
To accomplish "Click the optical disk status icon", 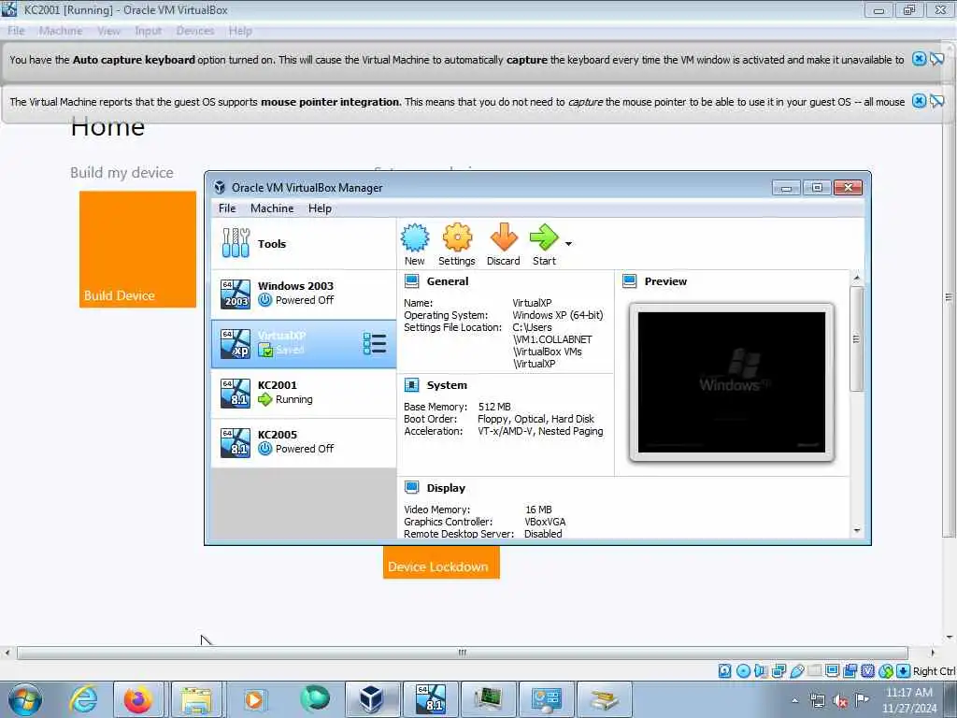I will click(x=743, y=671).
